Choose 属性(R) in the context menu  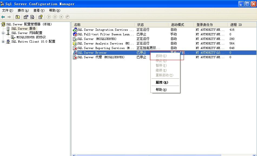[165, 82]
